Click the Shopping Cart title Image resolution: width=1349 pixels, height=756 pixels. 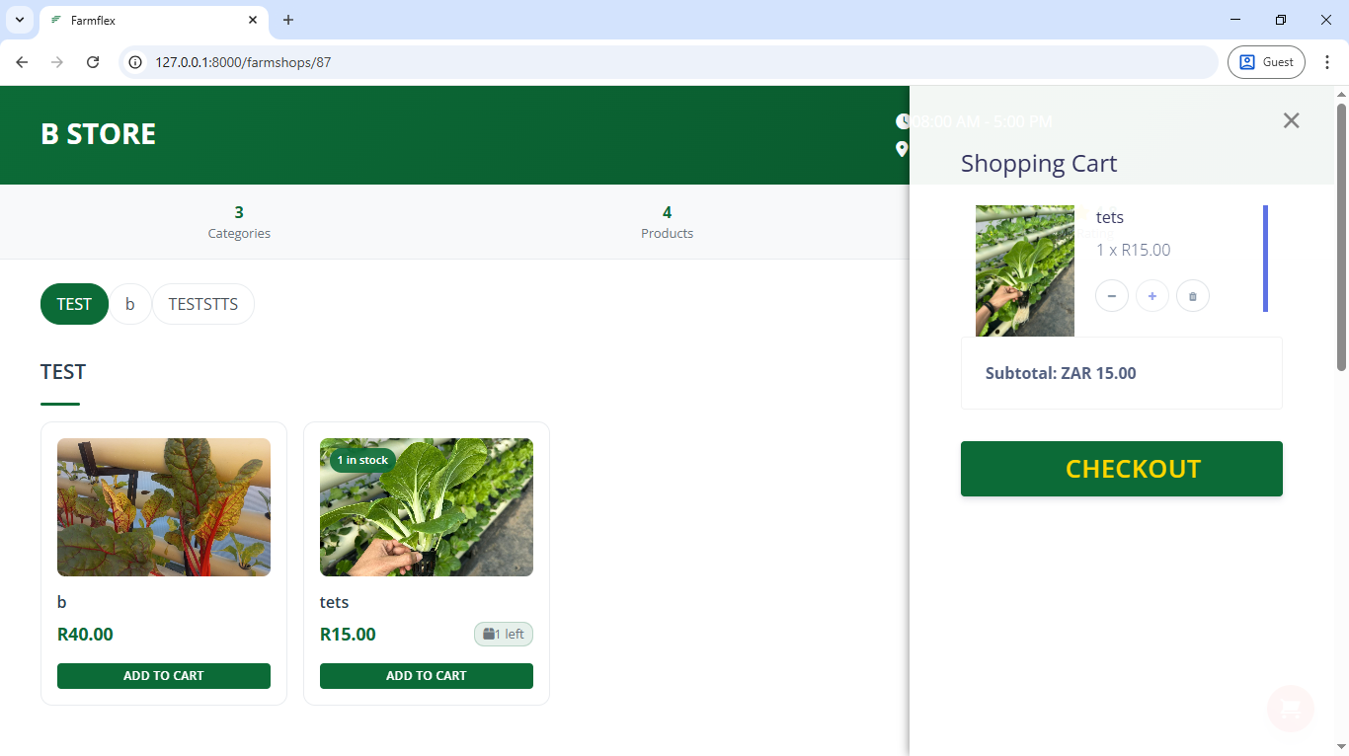click(x=1039, y=164)
